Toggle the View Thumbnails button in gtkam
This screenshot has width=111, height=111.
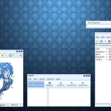[x=36, y=84]
